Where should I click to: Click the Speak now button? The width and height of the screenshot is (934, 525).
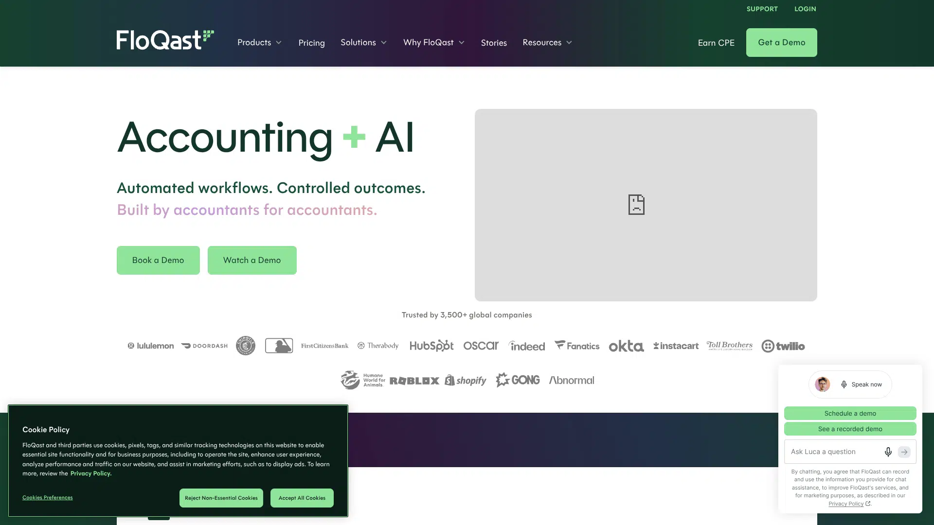(850, 384)
